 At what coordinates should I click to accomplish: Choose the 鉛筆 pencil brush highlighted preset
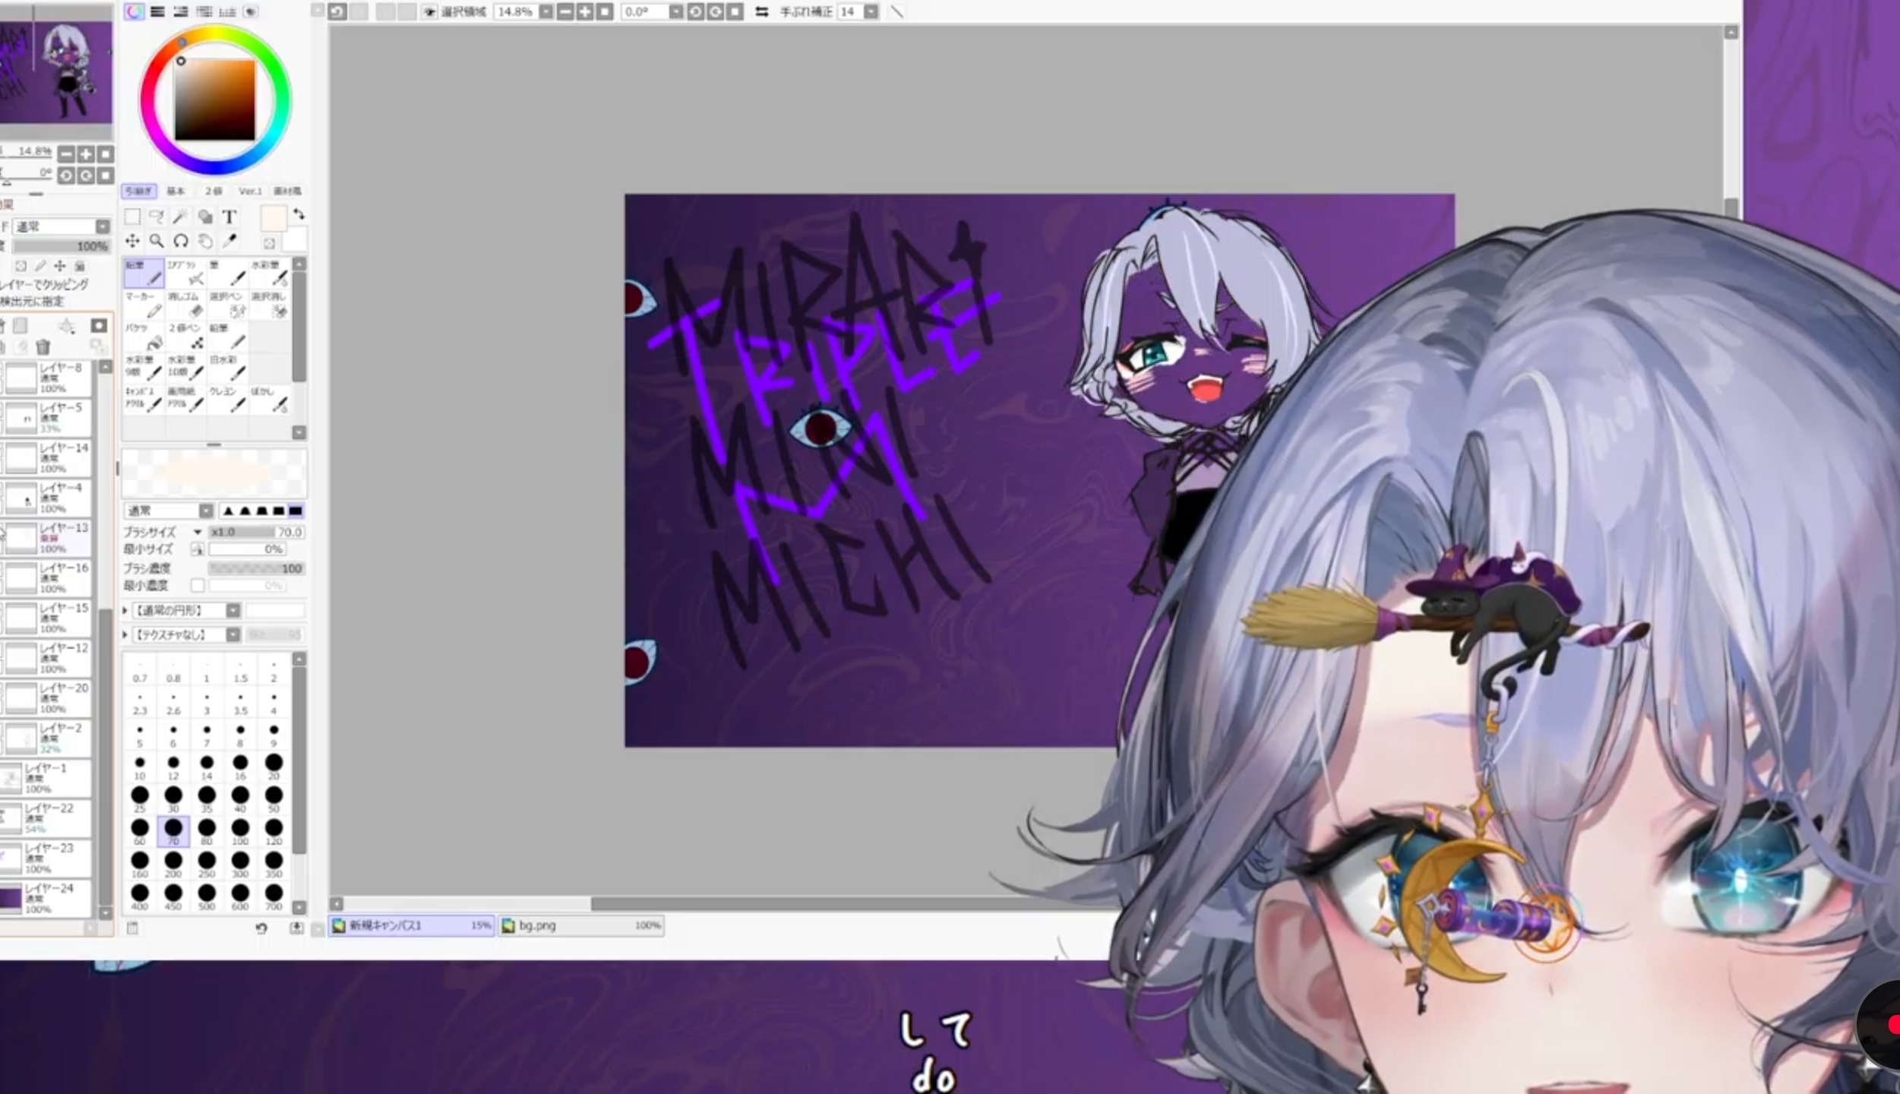144,273
